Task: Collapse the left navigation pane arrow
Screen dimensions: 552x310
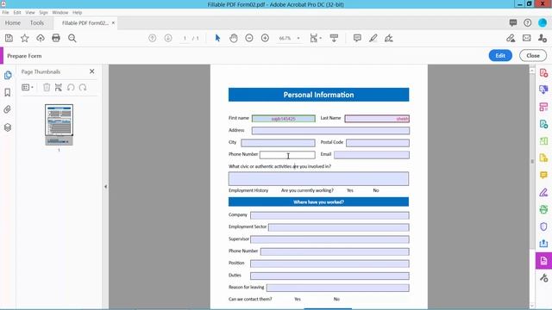Action: pyautogui.click(x=105, y=187)
